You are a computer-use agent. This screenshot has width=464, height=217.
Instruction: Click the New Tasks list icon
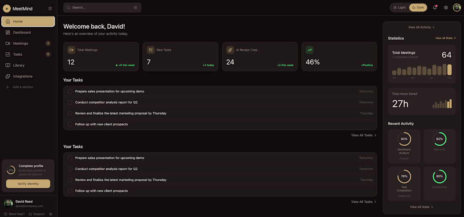(151, 50)
